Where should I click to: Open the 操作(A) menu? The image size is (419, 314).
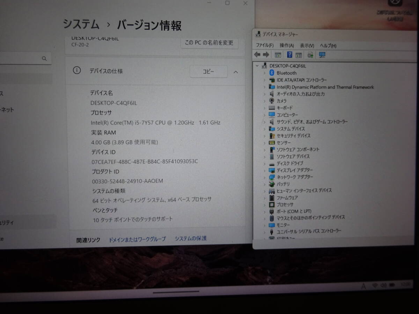287,46
